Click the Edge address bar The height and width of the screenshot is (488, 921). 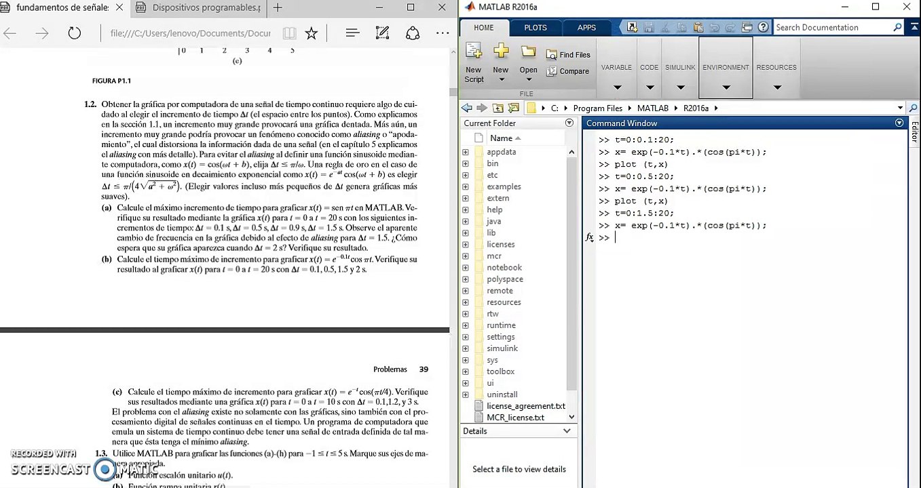[190, 33]
